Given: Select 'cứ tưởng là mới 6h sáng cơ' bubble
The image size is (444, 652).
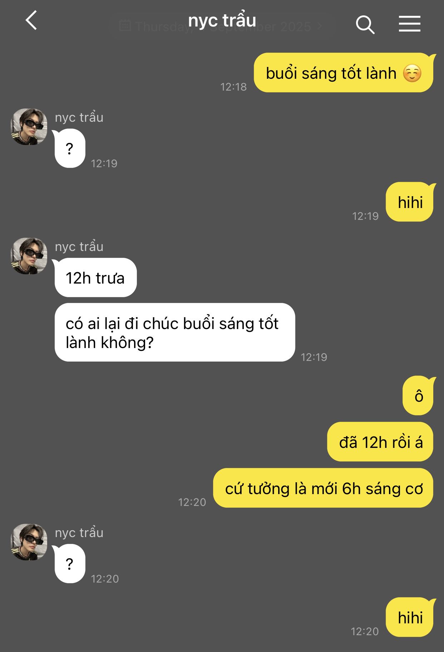Looking at the screenshot, I should [323, 488].
